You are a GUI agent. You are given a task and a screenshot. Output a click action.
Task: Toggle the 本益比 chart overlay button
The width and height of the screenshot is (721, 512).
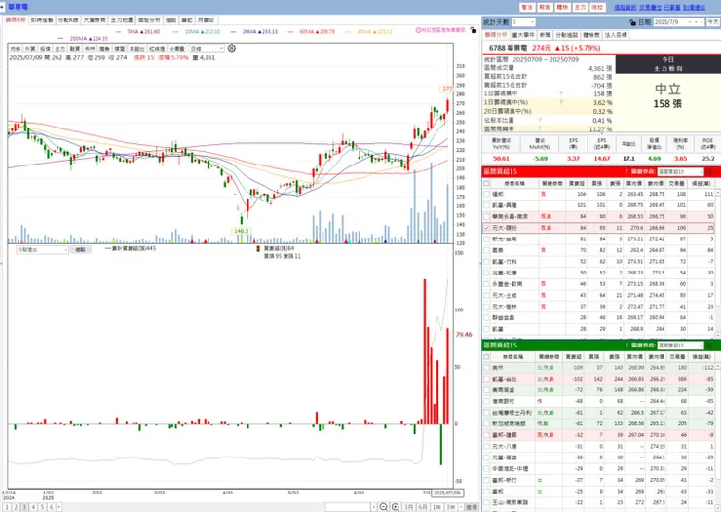click(137, 49)
